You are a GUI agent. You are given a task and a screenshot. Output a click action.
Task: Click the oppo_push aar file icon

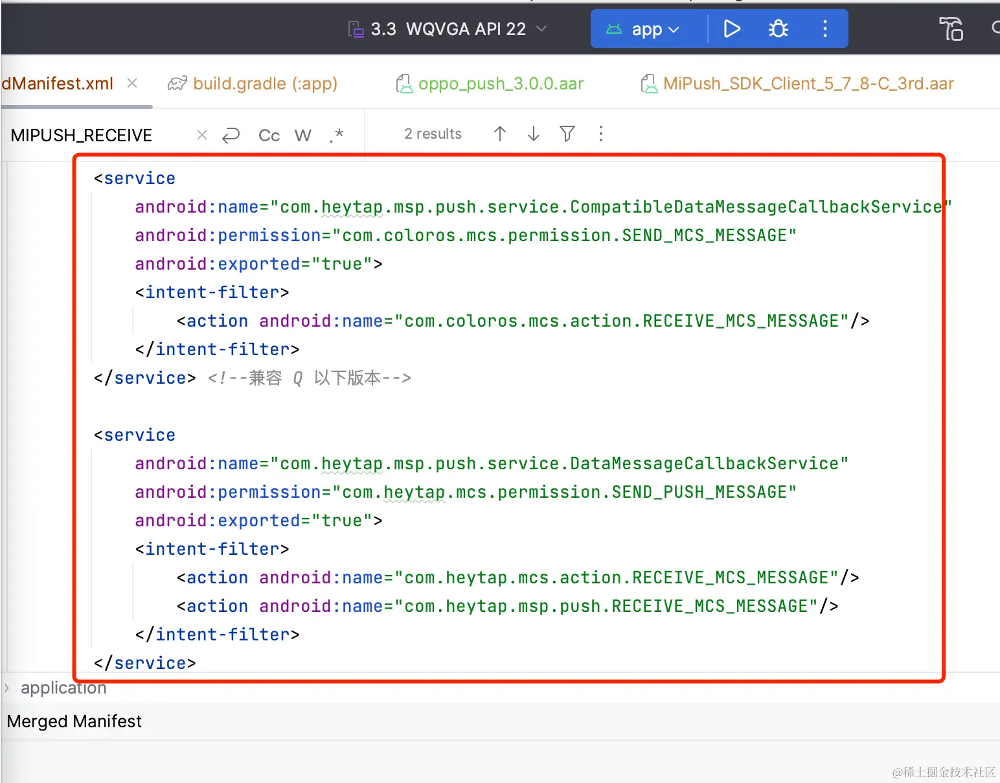(x=404, y=84)
